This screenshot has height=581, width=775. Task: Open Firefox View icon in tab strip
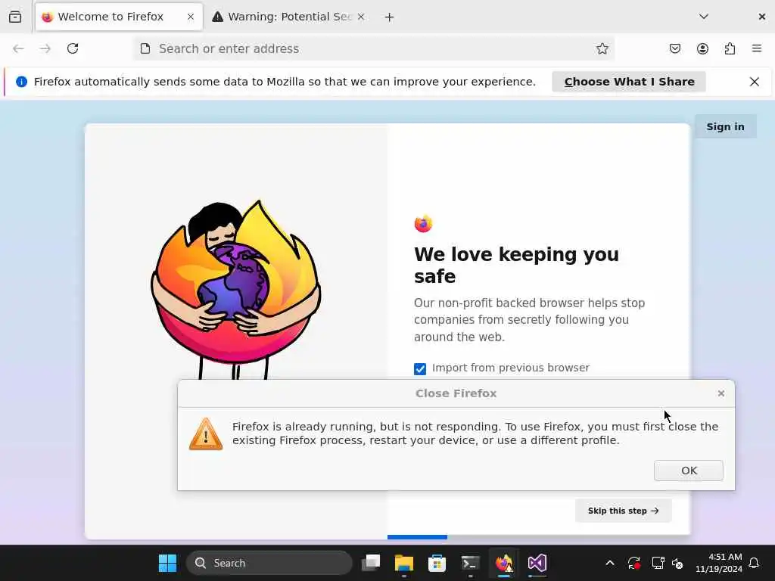[x=15, y=17]
